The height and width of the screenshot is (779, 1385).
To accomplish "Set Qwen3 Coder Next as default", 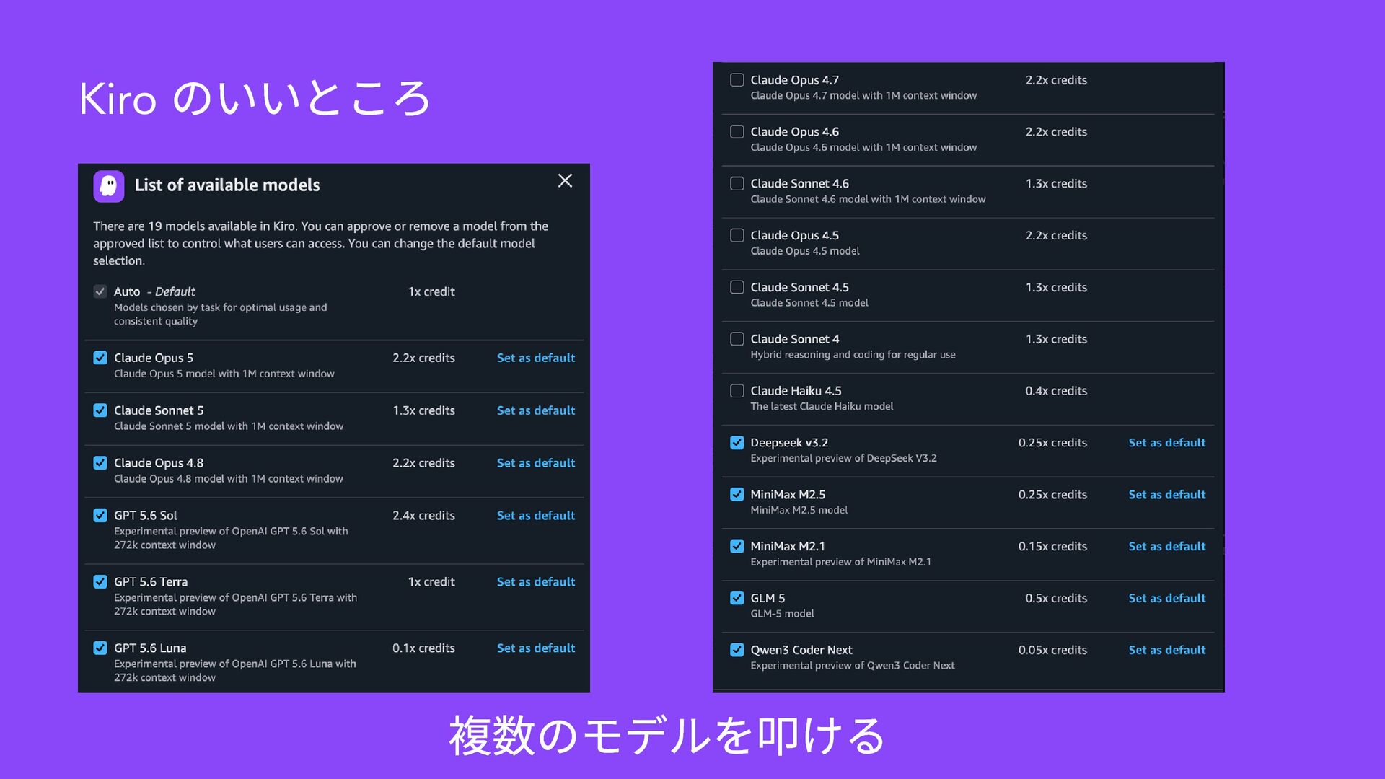I will tap(1167, 651).
